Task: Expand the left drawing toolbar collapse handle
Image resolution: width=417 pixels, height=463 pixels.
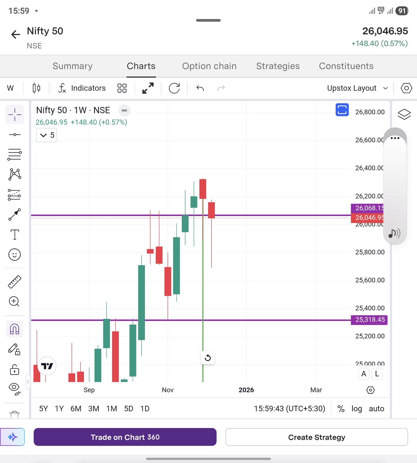Action: (28, 382)
